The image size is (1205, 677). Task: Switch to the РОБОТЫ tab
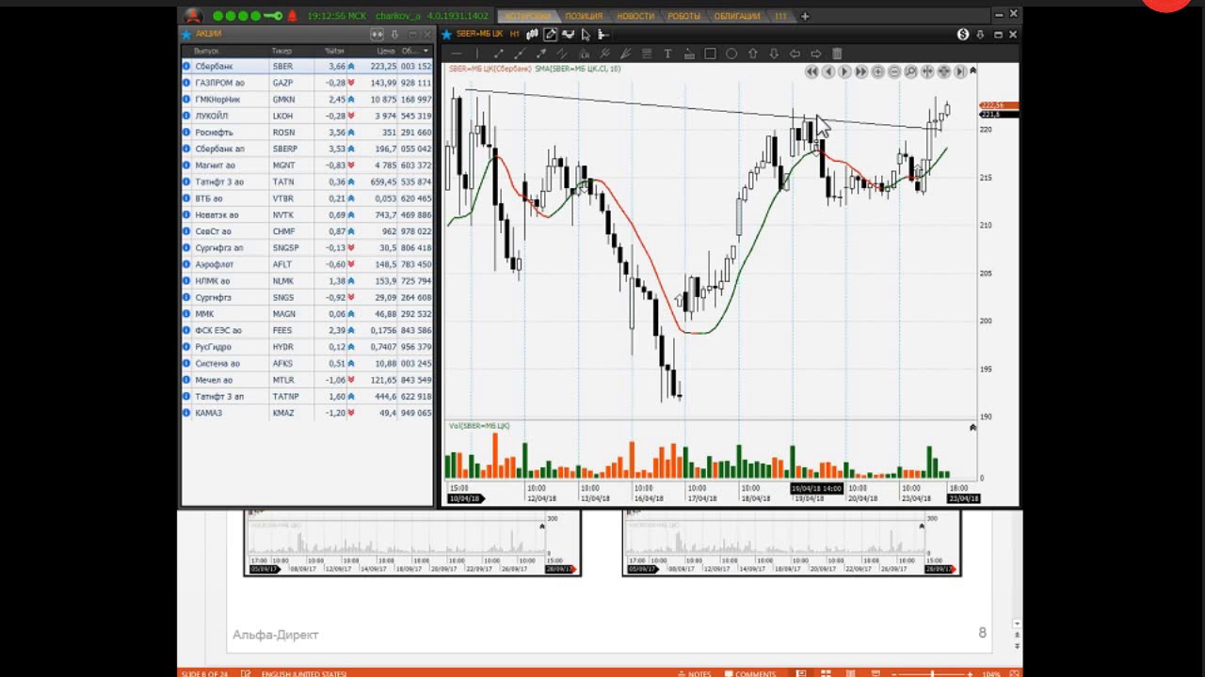(x=684, y=16)
